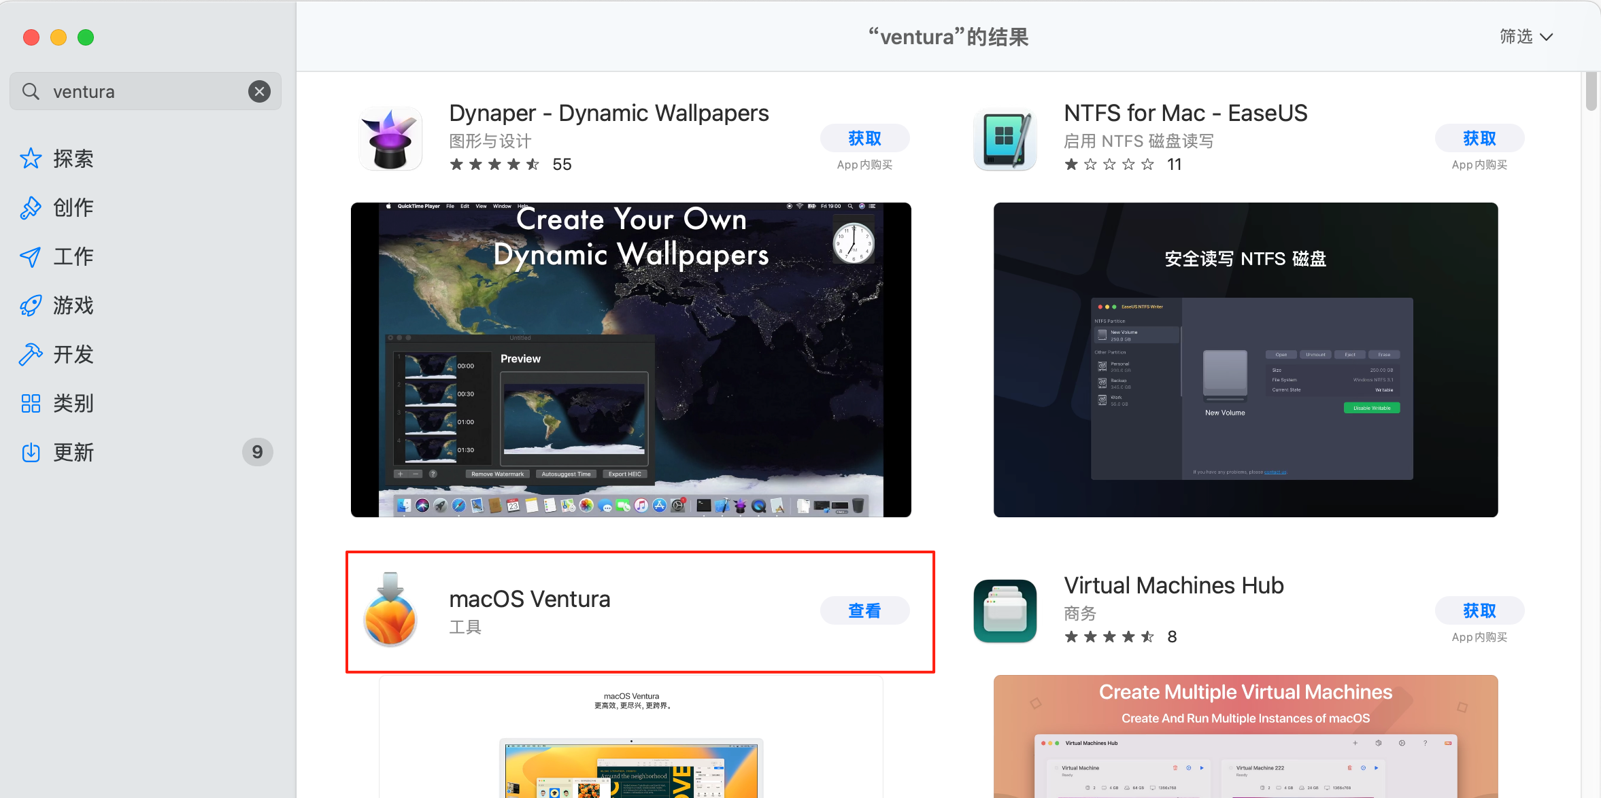Viewport: 1601px width, 798px height.
Task: Click the 商务 category under Virtual Machines Hub
Action: pyautogui.click(x=1080, y=614)
